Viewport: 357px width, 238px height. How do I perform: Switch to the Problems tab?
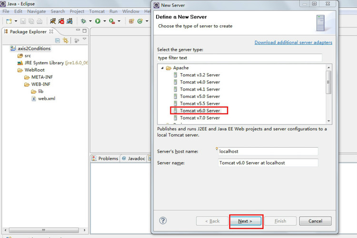(105, 159)
